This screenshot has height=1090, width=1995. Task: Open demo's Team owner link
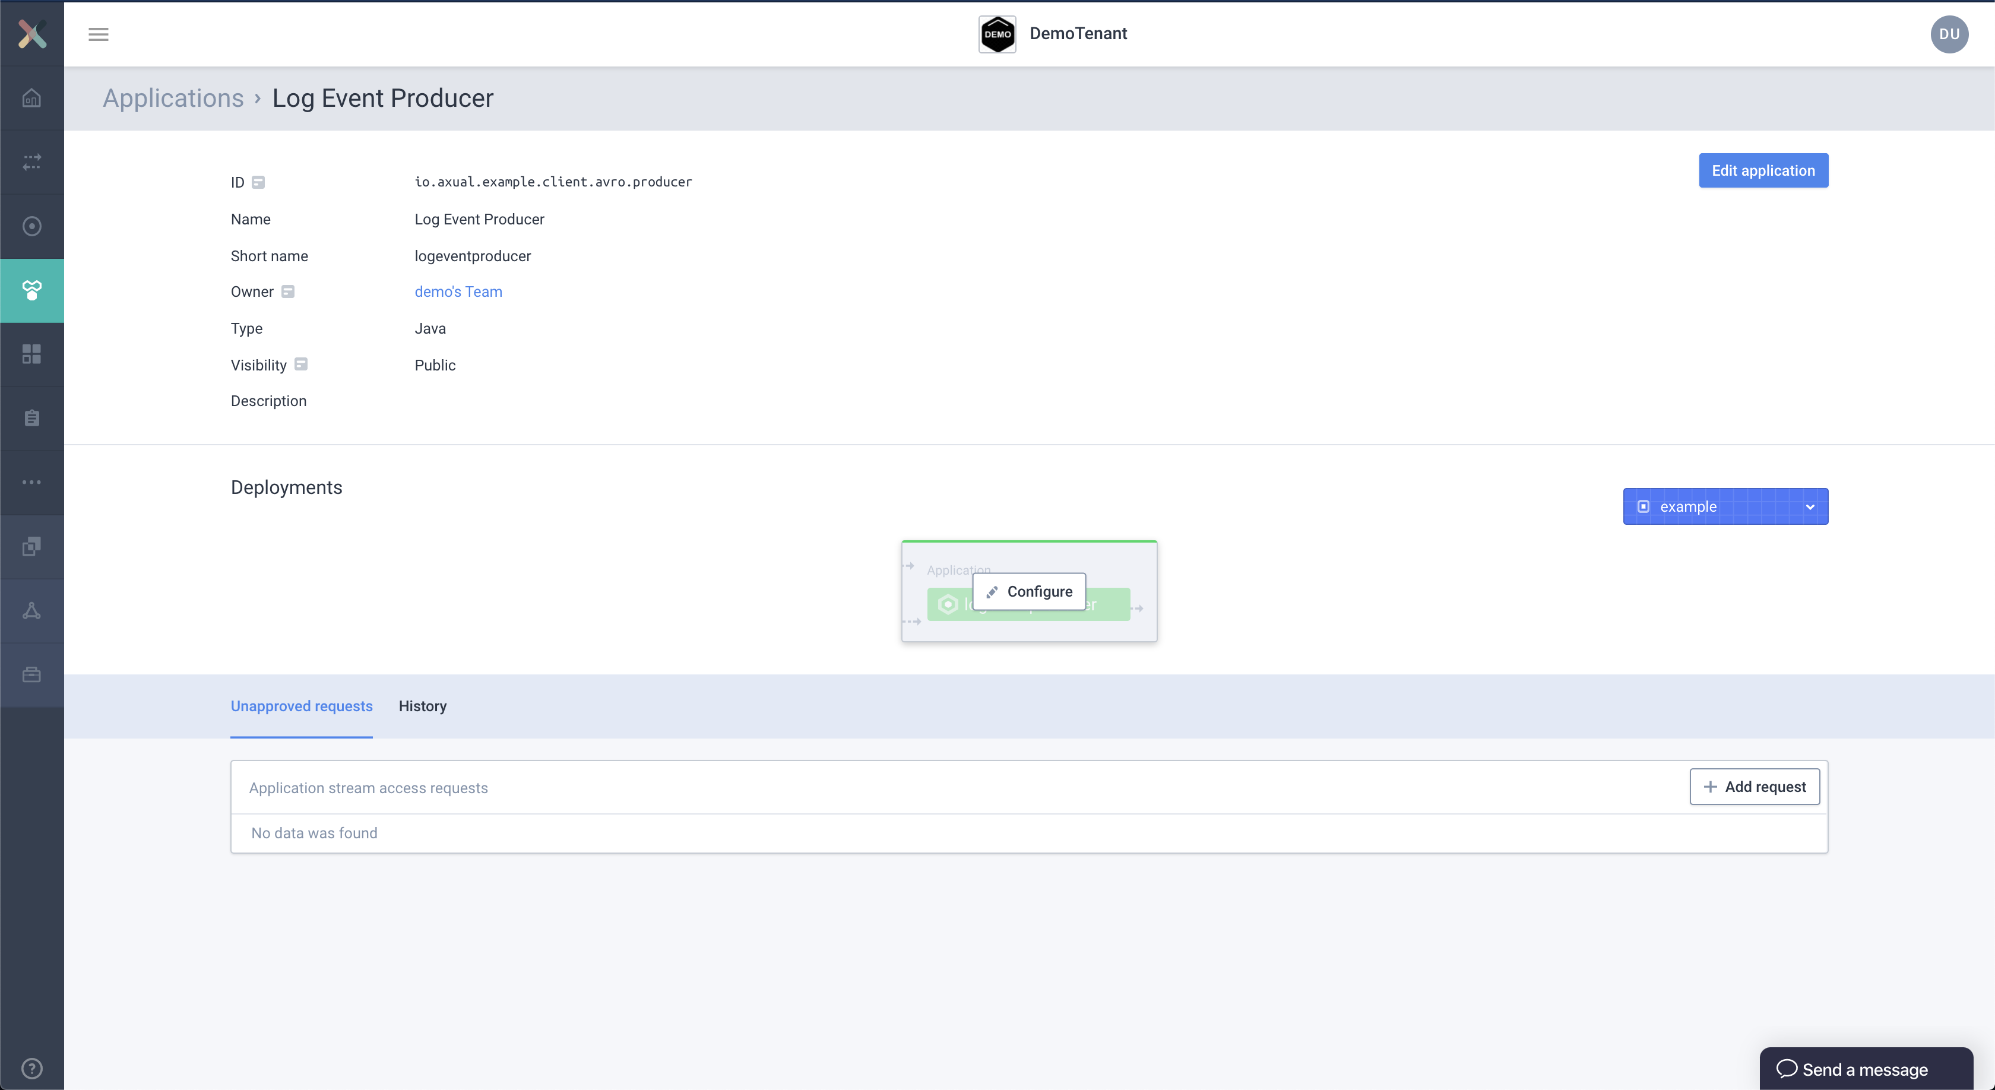point(458,291)
